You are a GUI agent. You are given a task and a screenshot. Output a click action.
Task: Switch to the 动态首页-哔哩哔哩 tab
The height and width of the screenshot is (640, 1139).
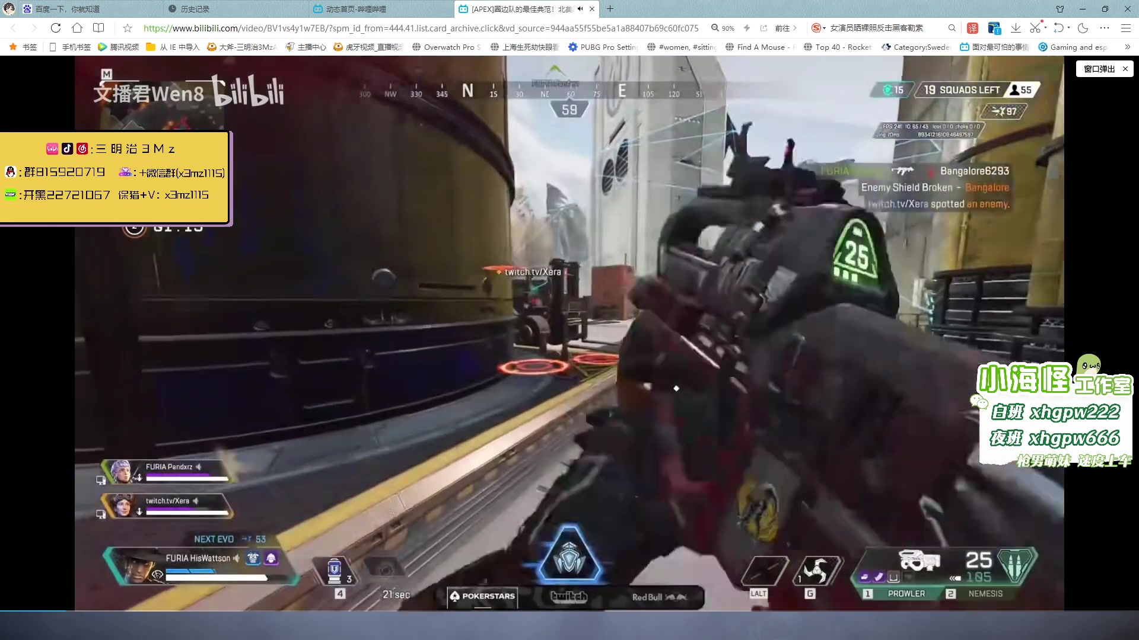[380, 9]
